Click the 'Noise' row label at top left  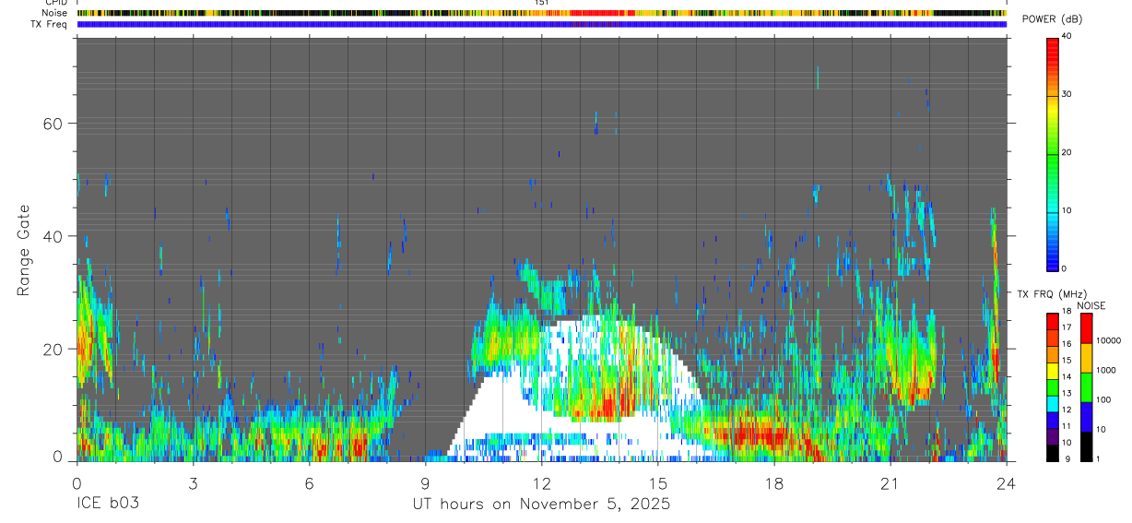pyautogui.click(x=54, y=14)
